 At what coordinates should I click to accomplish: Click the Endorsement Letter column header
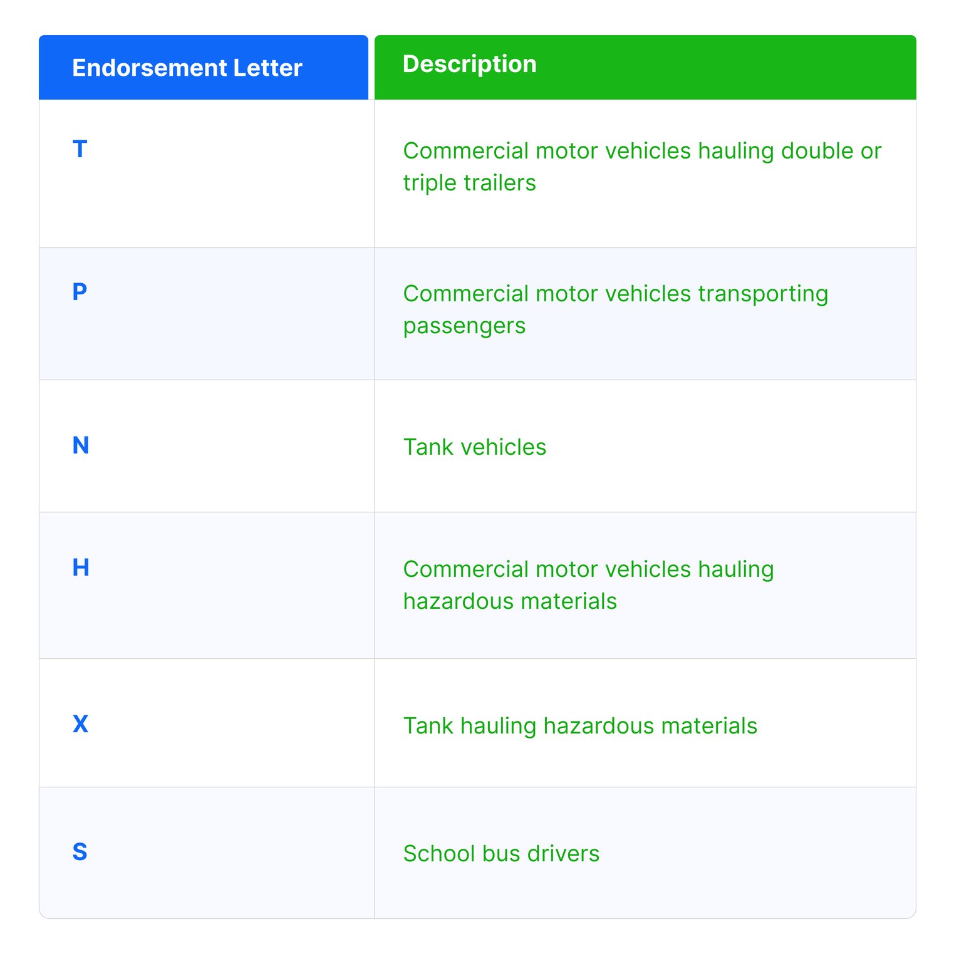187,68
